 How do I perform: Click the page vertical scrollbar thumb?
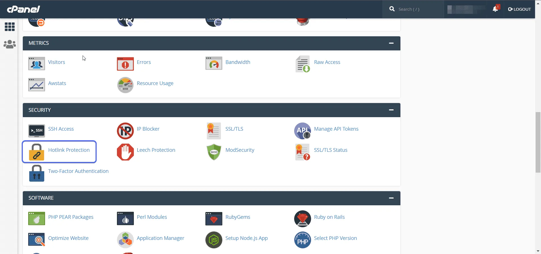[x=538, y=142]
